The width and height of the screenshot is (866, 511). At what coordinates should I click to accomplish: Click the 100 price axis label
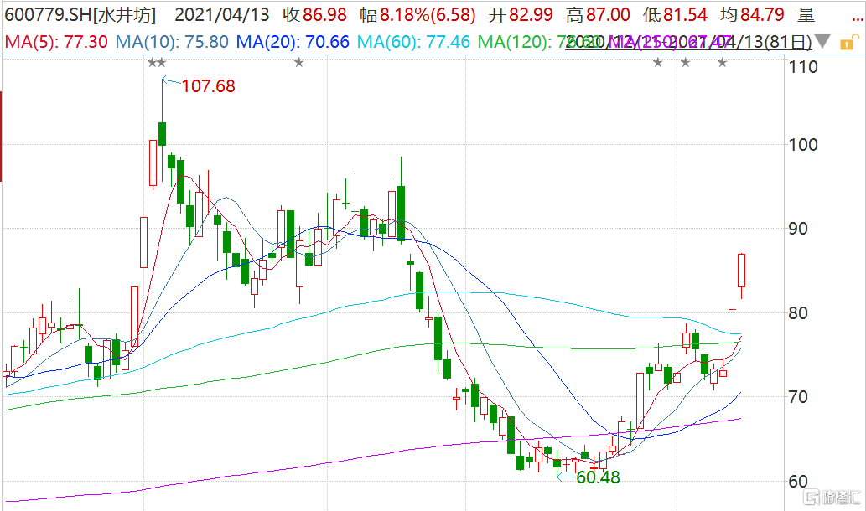pyautogui.click(x=803, y=145)
